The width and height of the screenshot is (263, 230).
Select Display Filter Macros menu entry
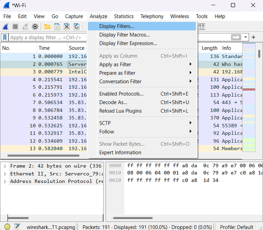(x=124, y=35)
